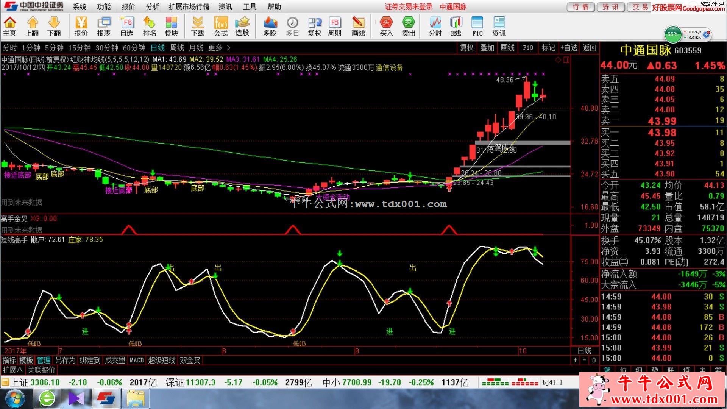The image size is (727, 409).
Task: Click the 买入 buy icon
Action: coord(386,27)
